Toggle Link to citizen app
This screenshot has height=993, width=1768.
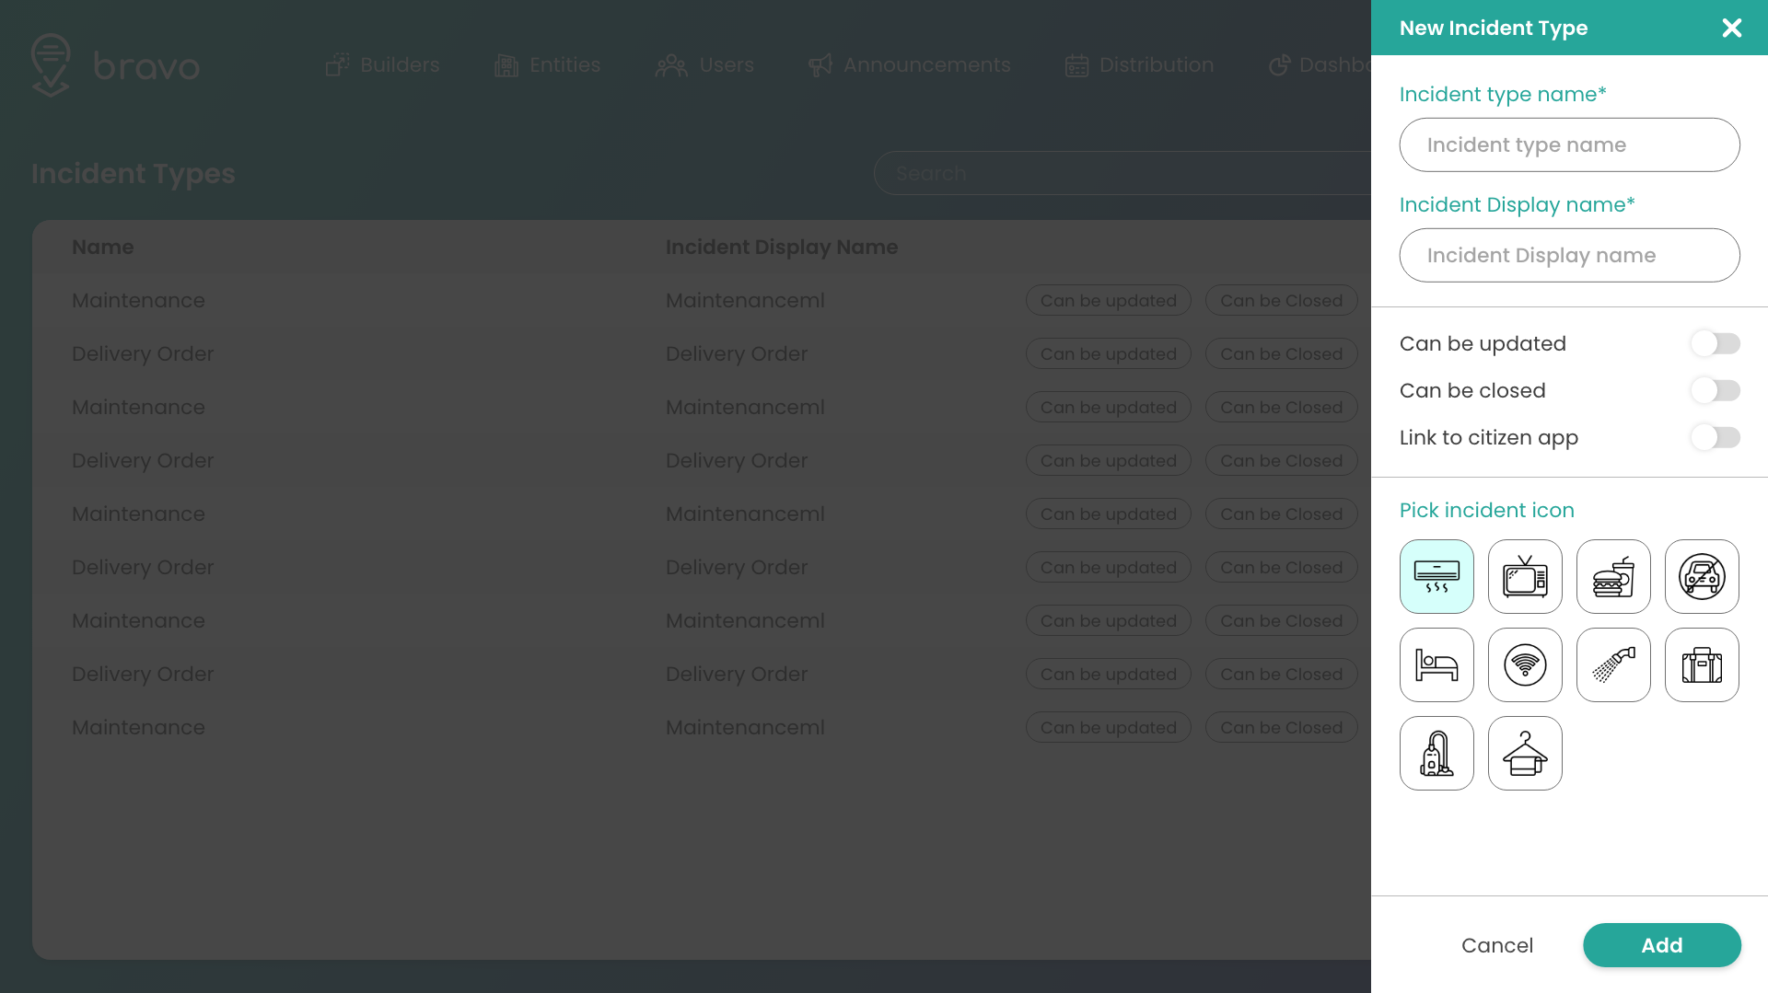click(1715, 437)
